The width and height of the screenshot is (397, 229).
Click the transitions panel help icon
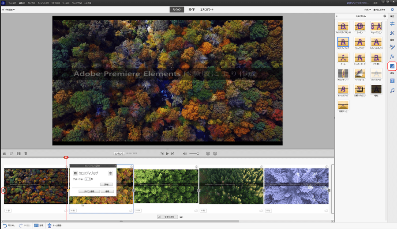coord(385,16)
